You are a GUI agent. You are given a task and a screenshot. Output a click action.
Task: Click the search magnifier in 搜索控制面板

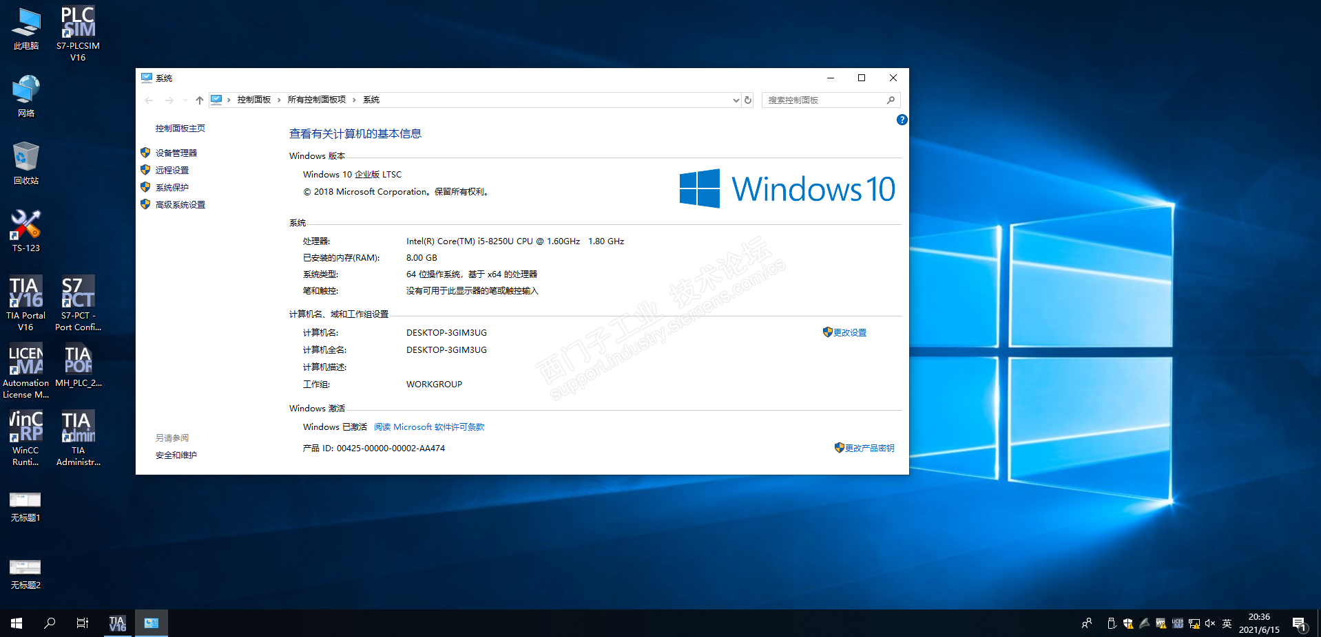[891, 100]
